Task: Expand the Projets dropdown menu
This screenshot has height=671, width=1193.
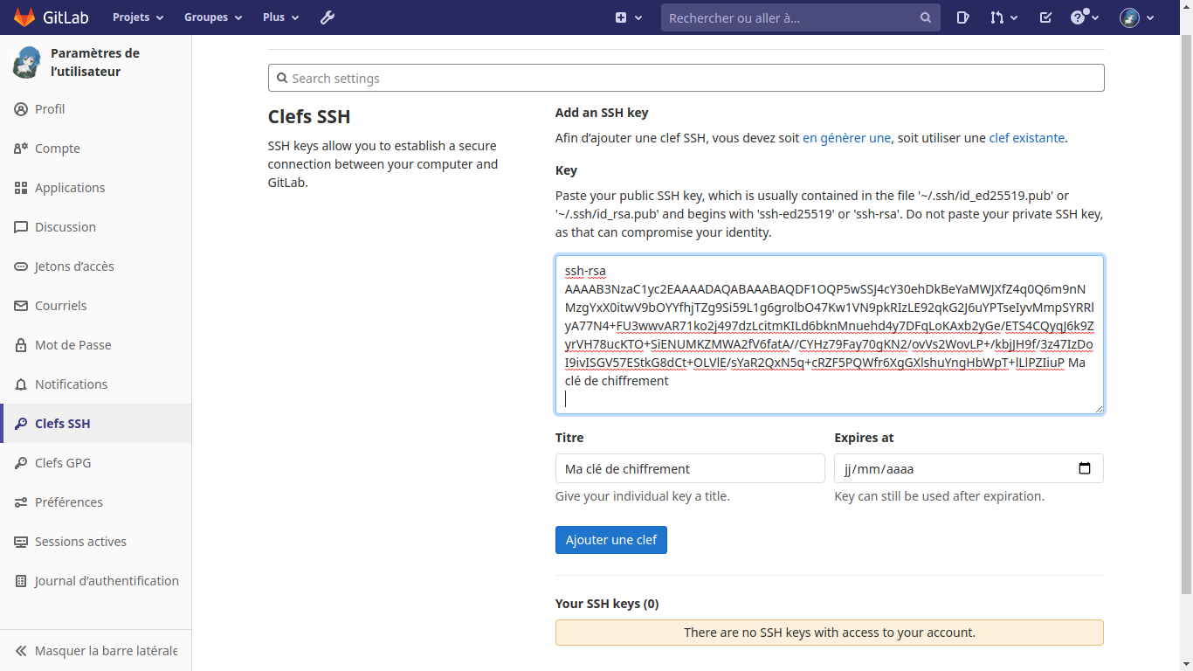Action: pyautogui.click(x=138, y=17)
